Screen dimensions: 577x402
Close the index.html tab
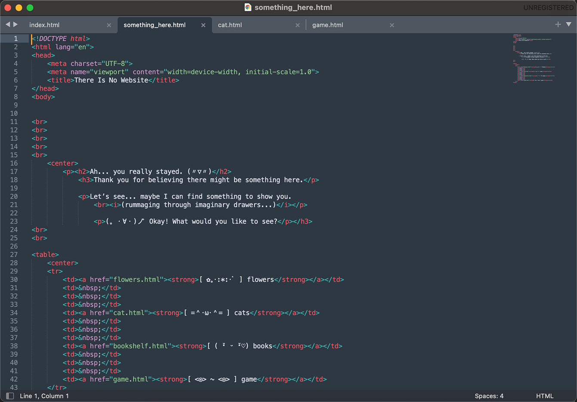click(x=109, y=25)
